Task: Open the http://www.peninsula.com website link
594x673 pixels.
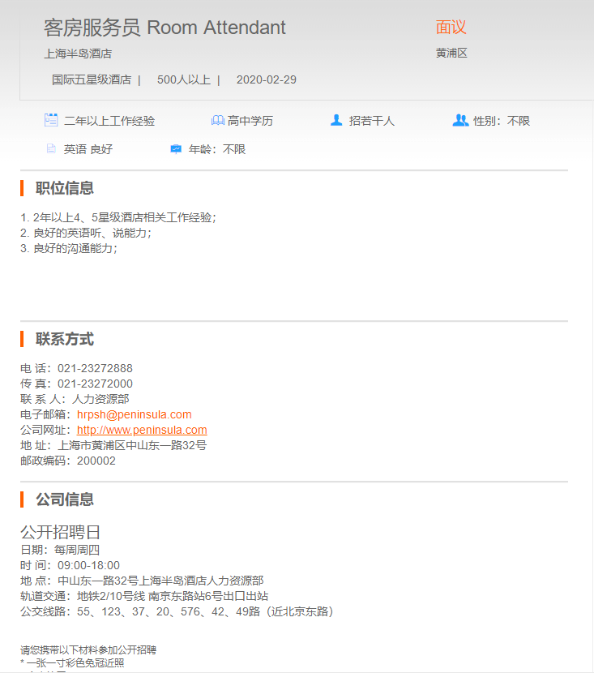Action: tap(142, 430)
